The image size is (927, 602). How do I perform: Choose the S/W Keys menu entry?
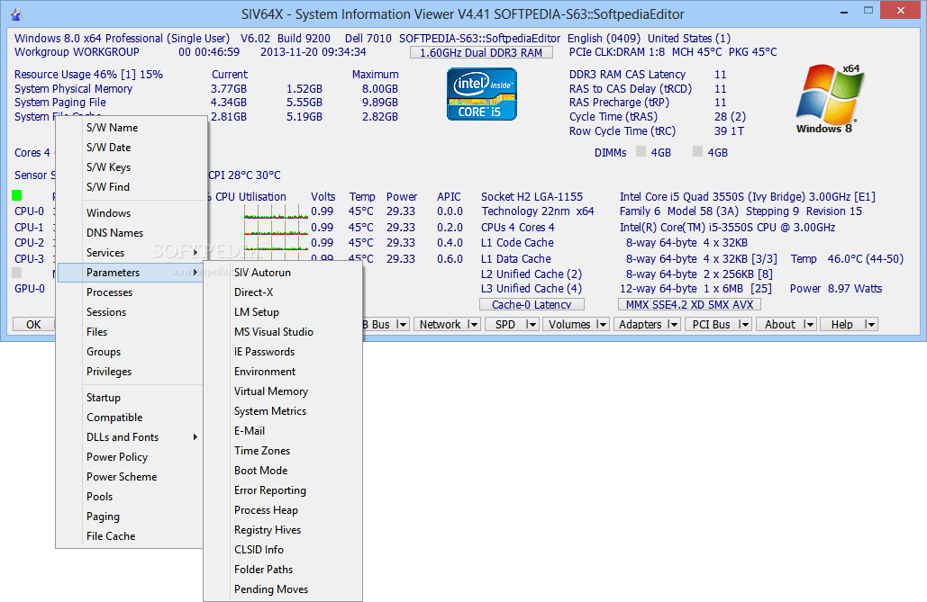pos(132,167)
